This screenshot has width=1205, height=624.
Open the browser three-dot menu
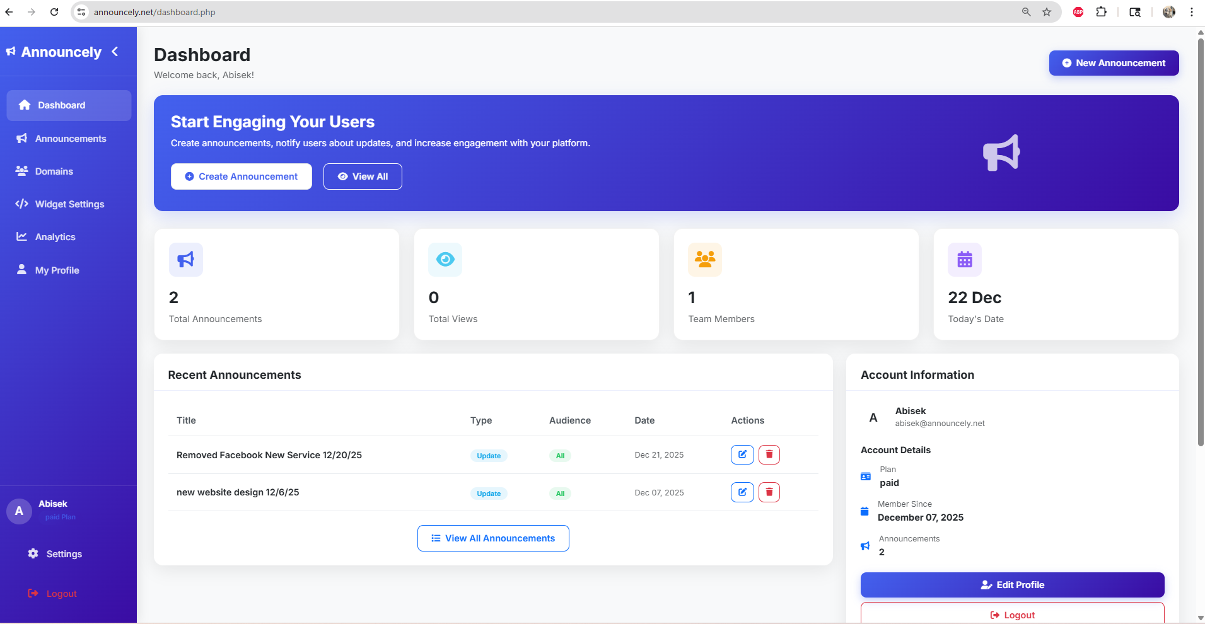click(x=1192, y=12)
